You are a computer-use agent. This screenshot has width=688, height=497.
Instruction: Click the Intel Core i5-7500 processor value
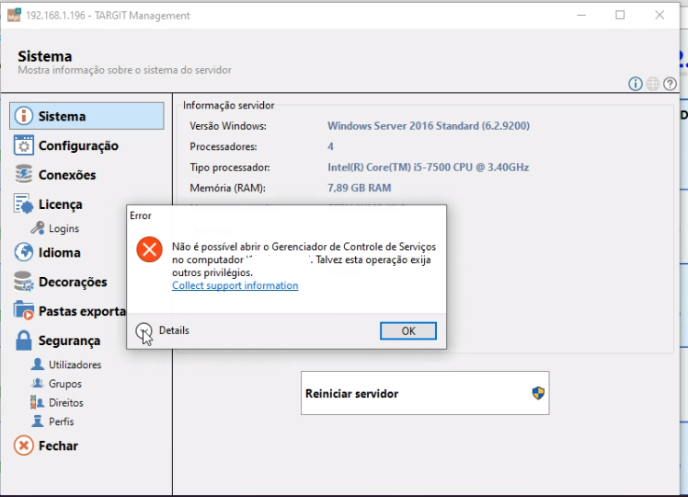(428, 168)
